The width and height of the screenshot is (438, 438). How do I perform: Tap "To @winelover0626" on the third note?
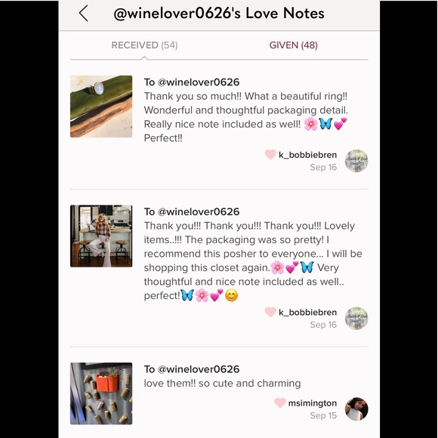(192, 369)
